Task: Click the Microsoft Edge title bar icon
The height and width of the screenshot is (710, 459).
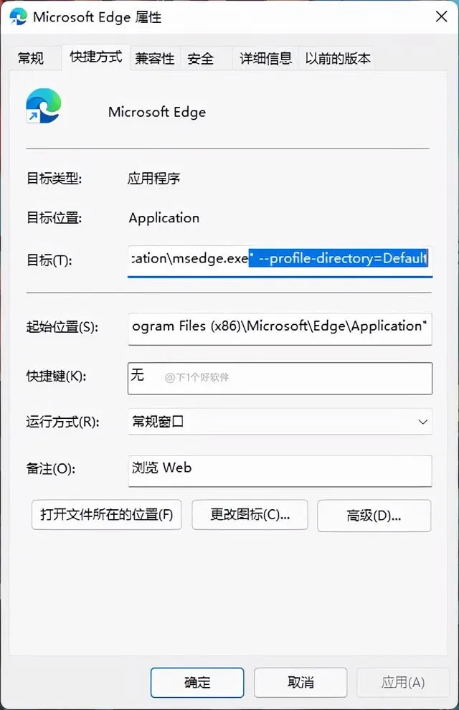Action: 18,16
